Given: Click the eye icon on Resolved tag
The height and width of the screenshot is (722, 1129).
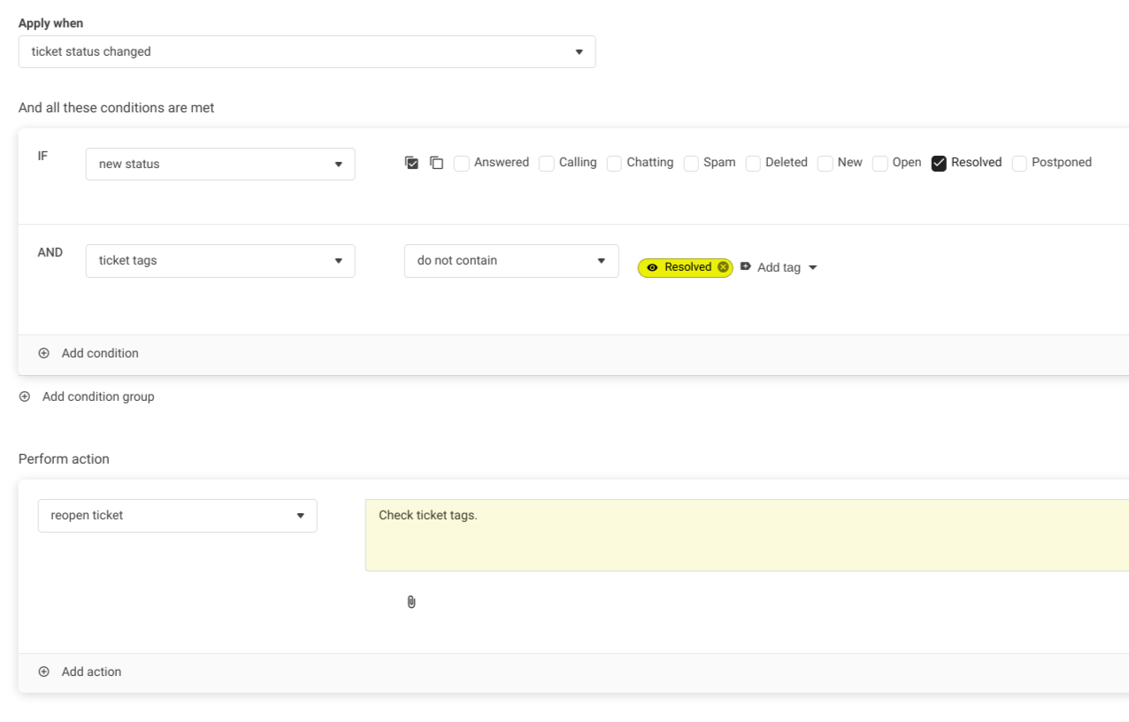Looking at the screenshot, I should tap(652, 267).
